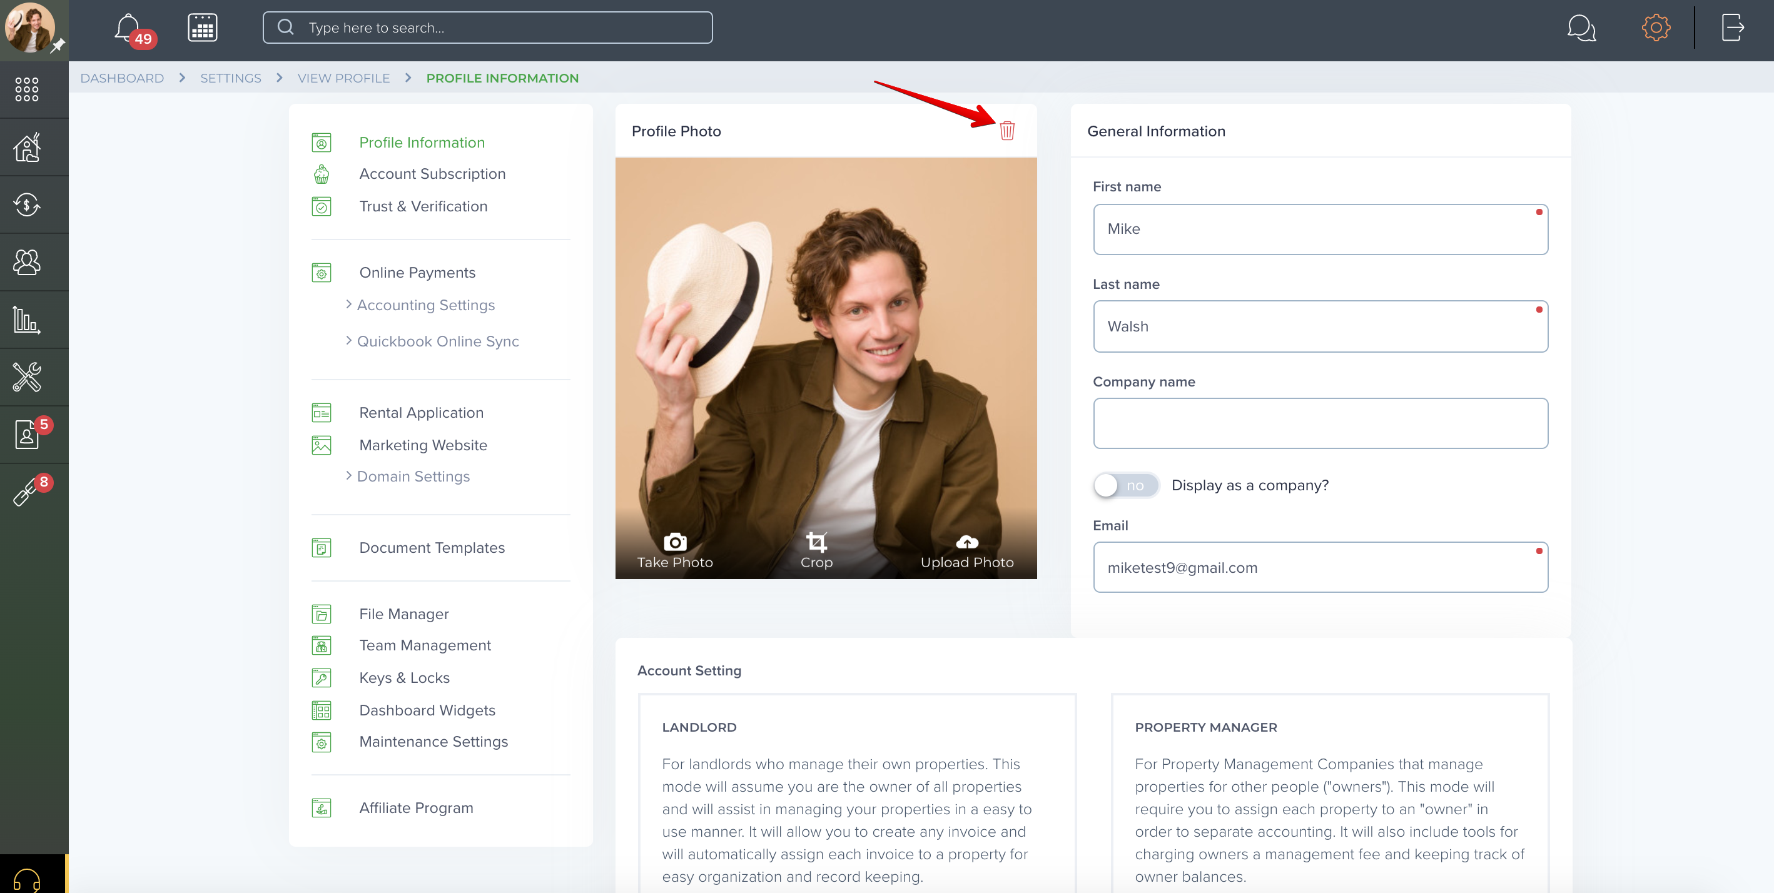Open the nine-dot apps grid in sidebar

point(27,89)
